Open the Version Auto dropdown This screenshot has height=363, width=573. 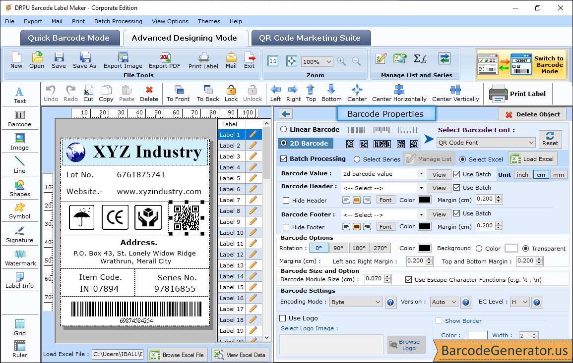[x=444, y=302]
